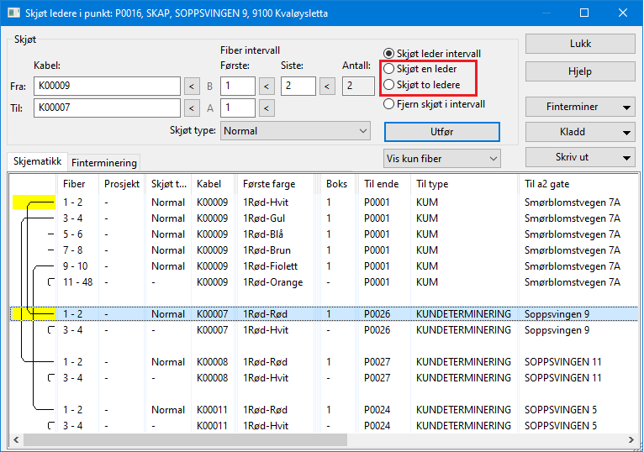
Task: Click the scroll left arrow
Action: pyautogui.click(x=16, y=440)
